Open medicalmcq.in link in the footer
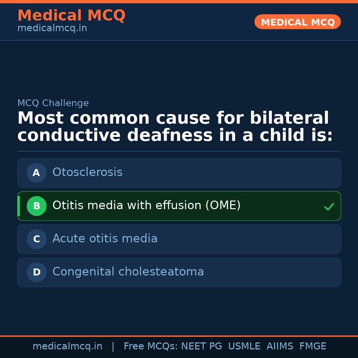The height and width of the screenshot is (358, 358). (x=67, y=346)
